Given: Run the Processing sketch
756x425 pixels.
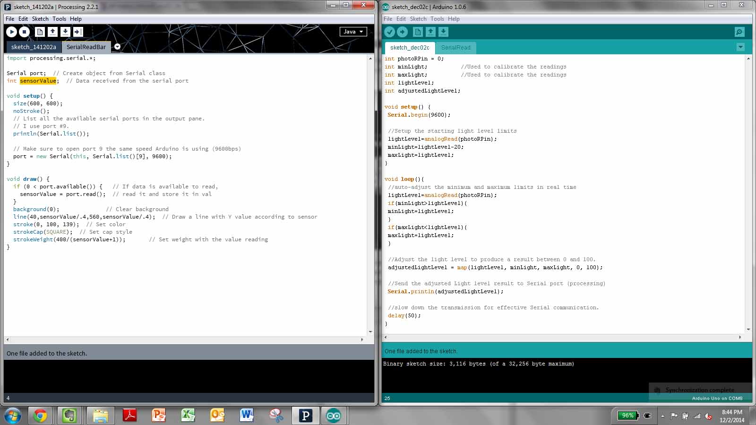Looking at the screenshot, I should pos(11,32).
